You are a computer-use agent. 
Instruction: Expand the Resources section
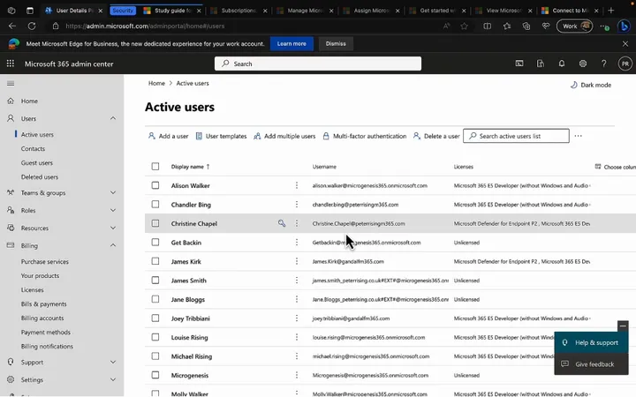click(113, 228)
